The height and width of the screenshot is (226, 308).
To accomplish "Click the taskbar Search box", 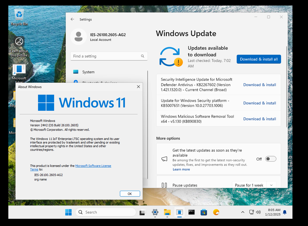I will point(106,212).
